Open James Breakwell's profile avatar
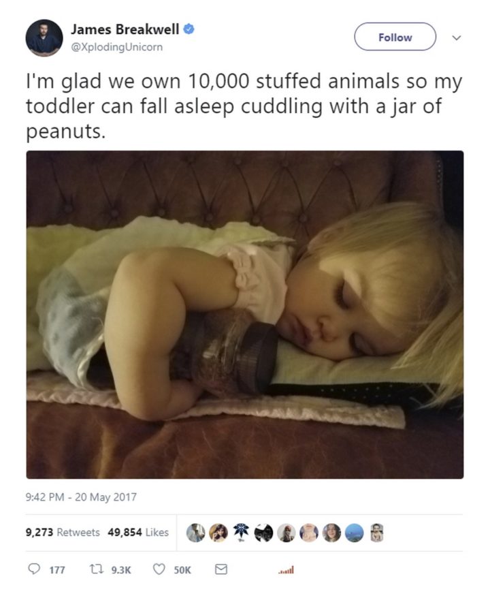Image resolution: width=490 pixels, height=596 pixels. 44,37
